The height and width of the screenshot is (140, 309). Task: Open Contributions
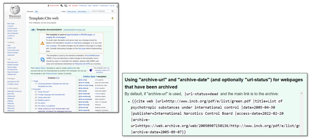tap(104, 6)
